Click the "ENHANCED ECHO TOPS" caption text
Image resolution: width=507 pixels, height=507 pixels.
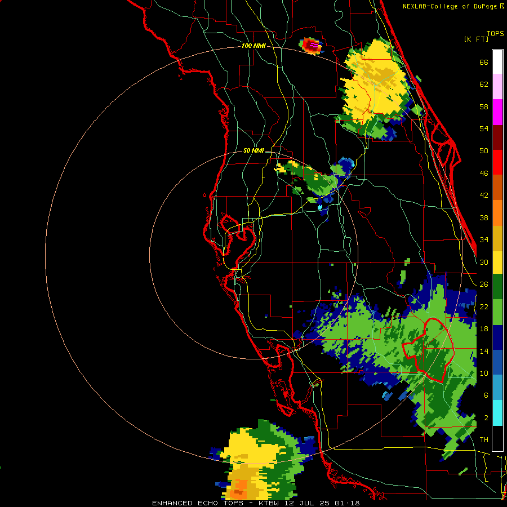[198, 503]
